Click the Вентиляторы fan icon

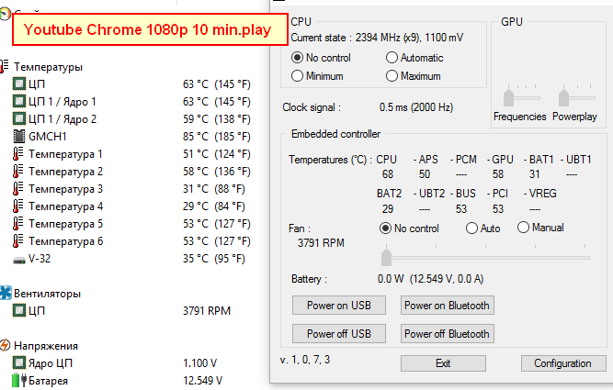pos(6,293)
